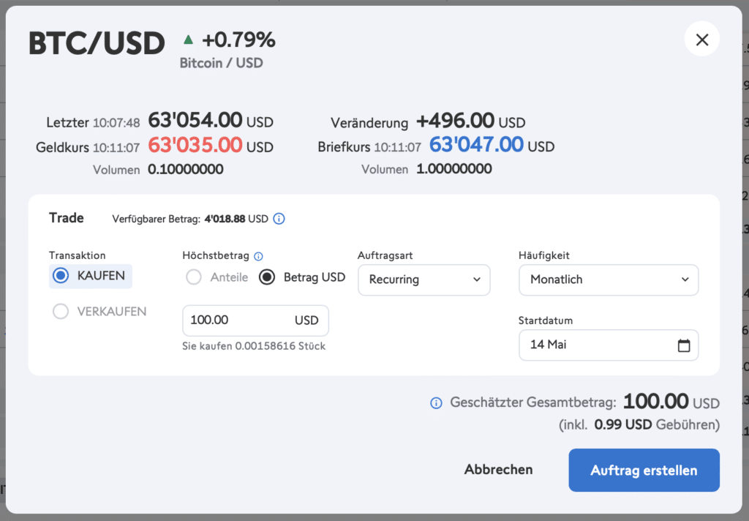Click the info icon beside Verfügbarer Betrag

(278, 219)
